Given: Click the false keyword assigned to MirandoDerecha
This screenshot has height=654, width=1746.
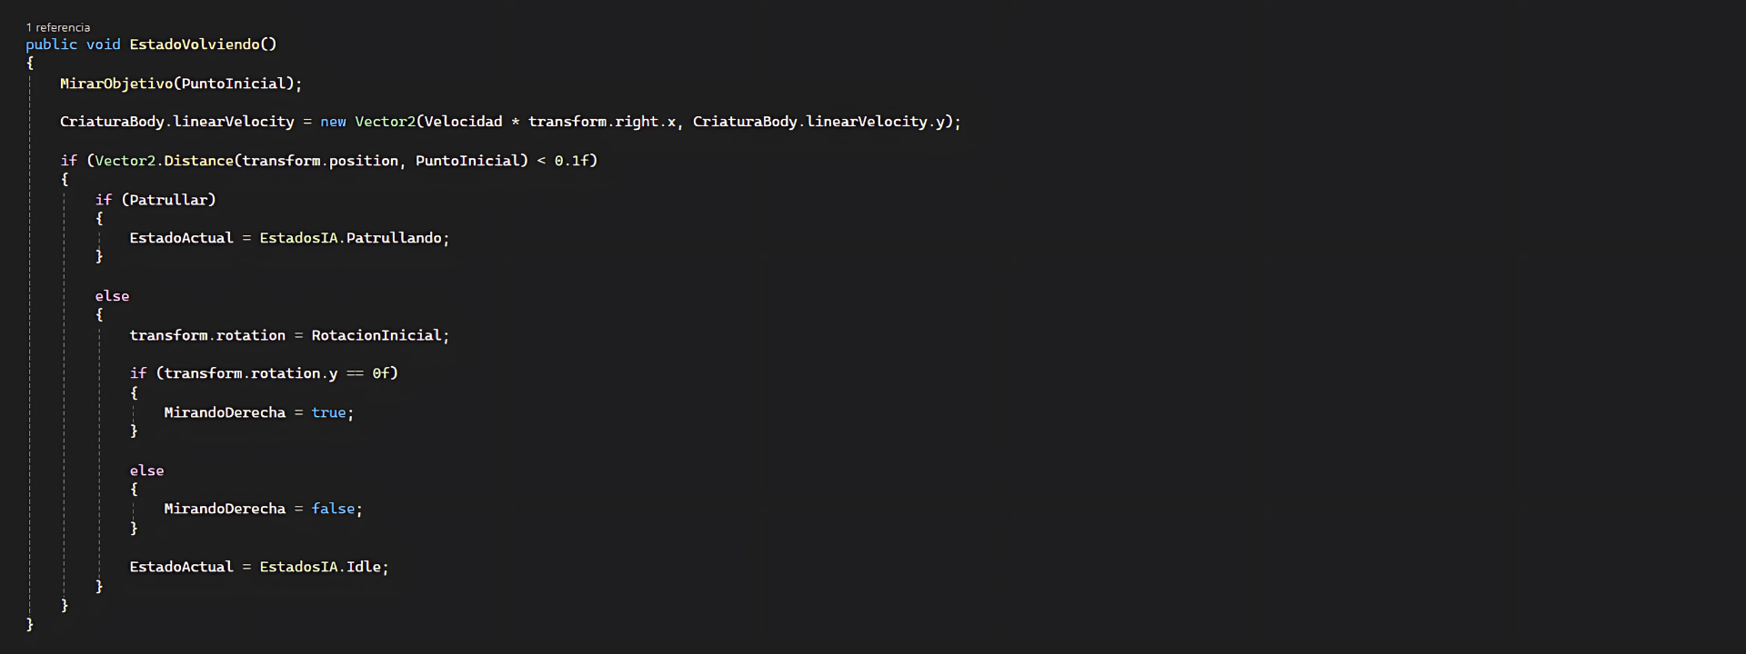Looking at the screenshot, I should [x=333, y=509].
